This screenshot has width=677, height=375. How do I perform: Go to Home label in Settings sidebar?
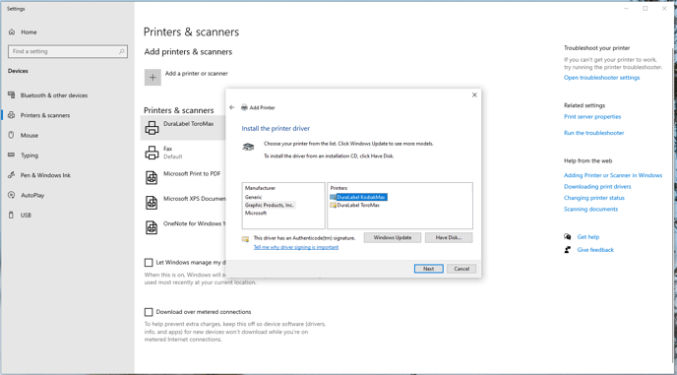[29, 31]
